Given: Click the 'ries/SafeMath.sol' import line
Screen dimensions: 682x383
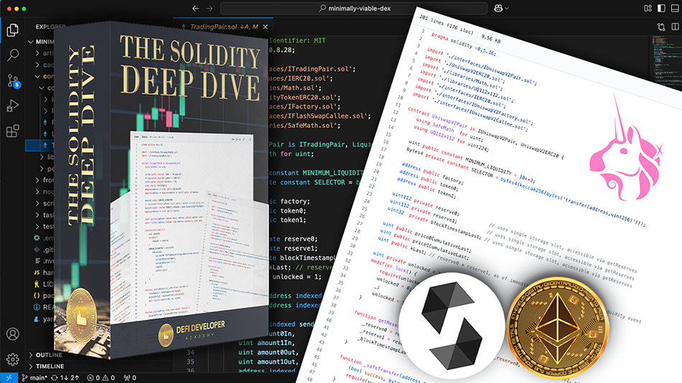Looking at the screenshot, I should 304,126.
